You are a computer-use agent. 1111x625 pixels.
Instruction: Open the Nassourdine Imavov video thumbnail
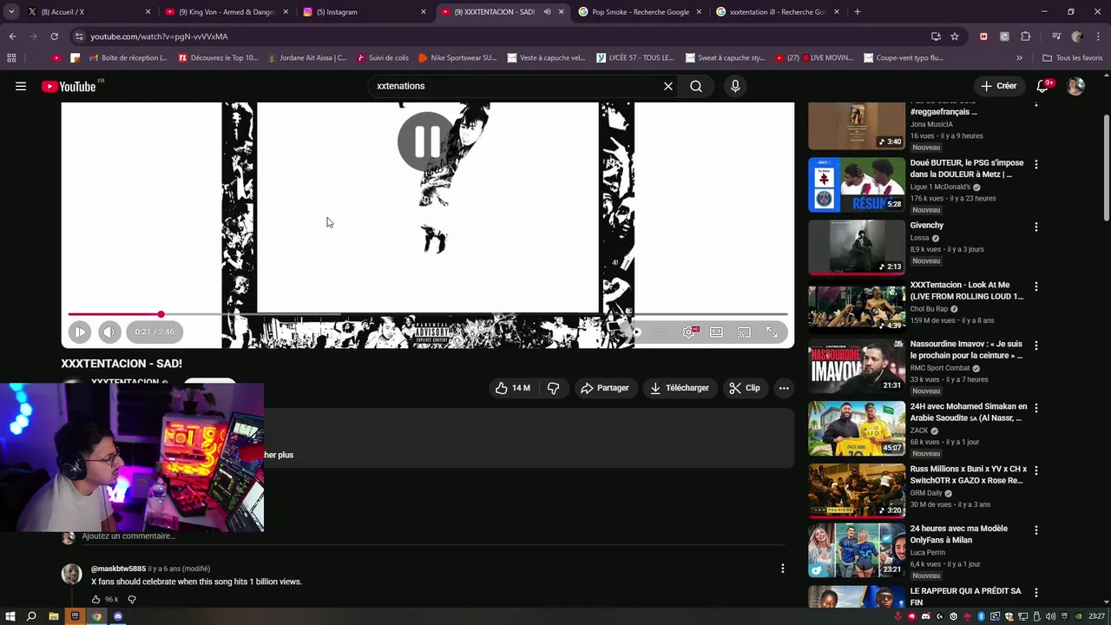tap(857, 367)
